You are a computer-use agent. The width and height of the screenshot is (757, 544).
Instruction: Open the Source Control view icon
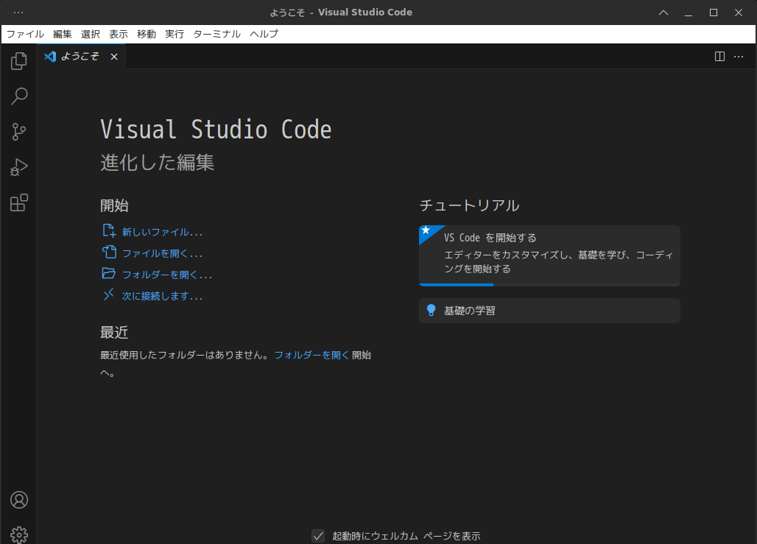click(x=19, y=131)
